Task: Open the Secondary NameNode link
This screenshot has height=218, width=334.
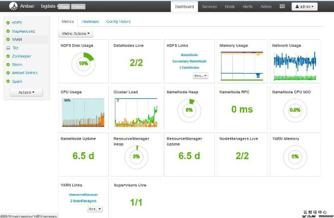Action: 190,61
